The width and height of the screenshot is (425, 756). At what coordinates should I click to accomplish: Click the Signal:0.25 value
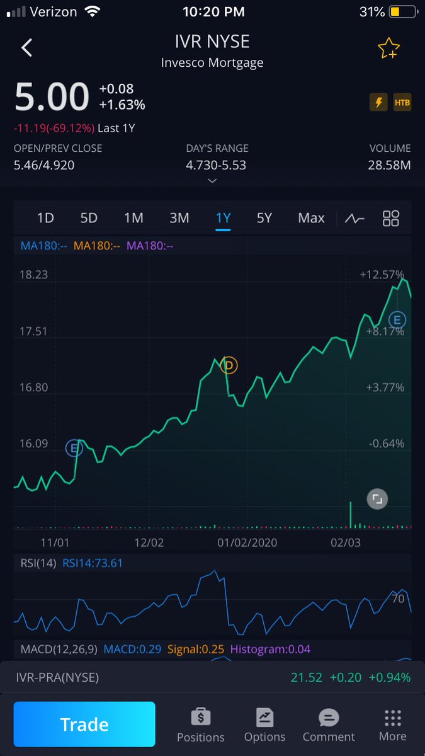coord(195,649)
